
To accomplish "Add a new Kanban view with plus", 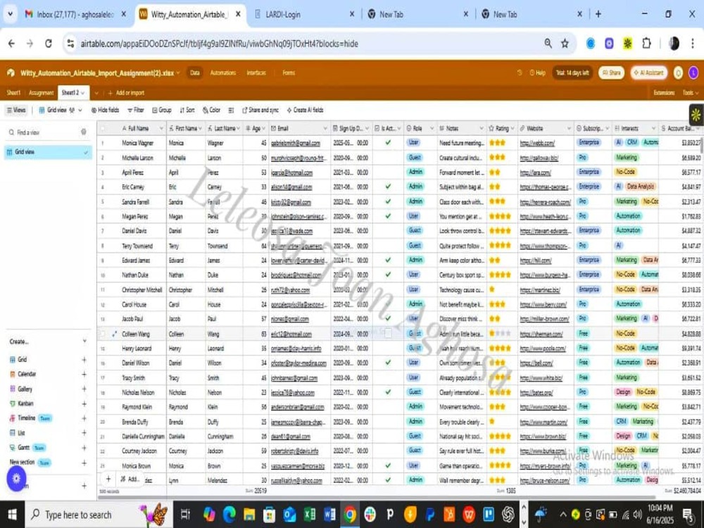I will tap(84, 403).
